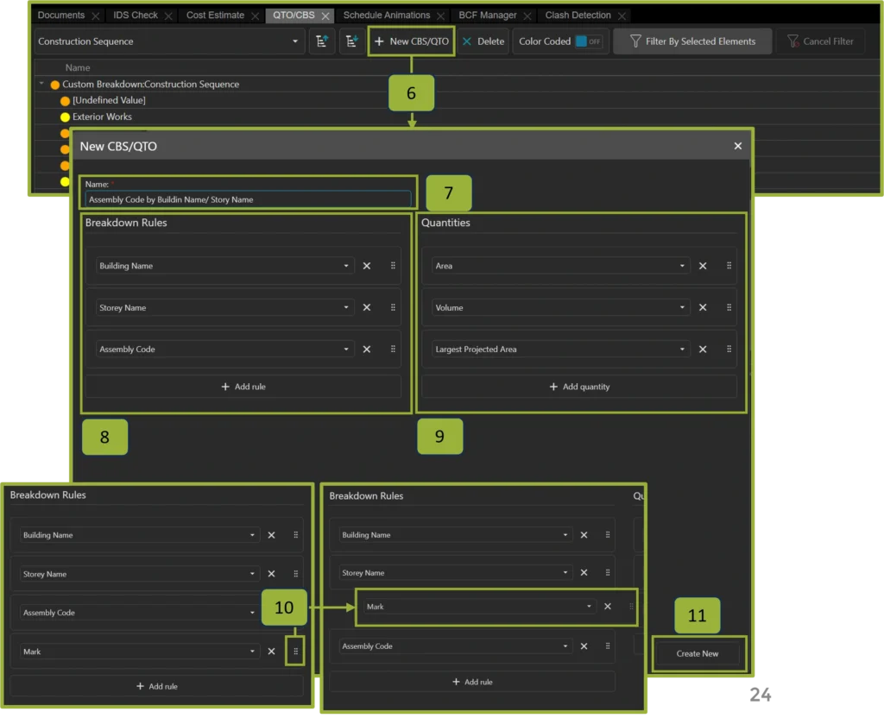Click the Create New button
The width and height of the screenshot is (884, 718).
point(698,654)
